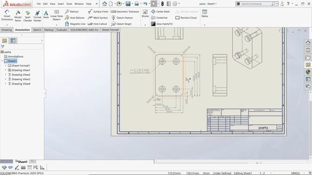This screenshot has width=312, height=175.
Task: Insert a Datum Feature symbol
Action: tap(122, 17)
